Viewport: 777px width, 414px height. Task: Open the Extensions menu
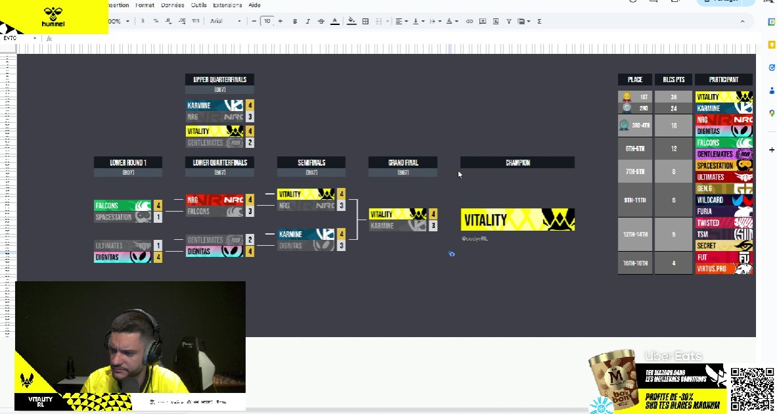(x=227, y=5)
